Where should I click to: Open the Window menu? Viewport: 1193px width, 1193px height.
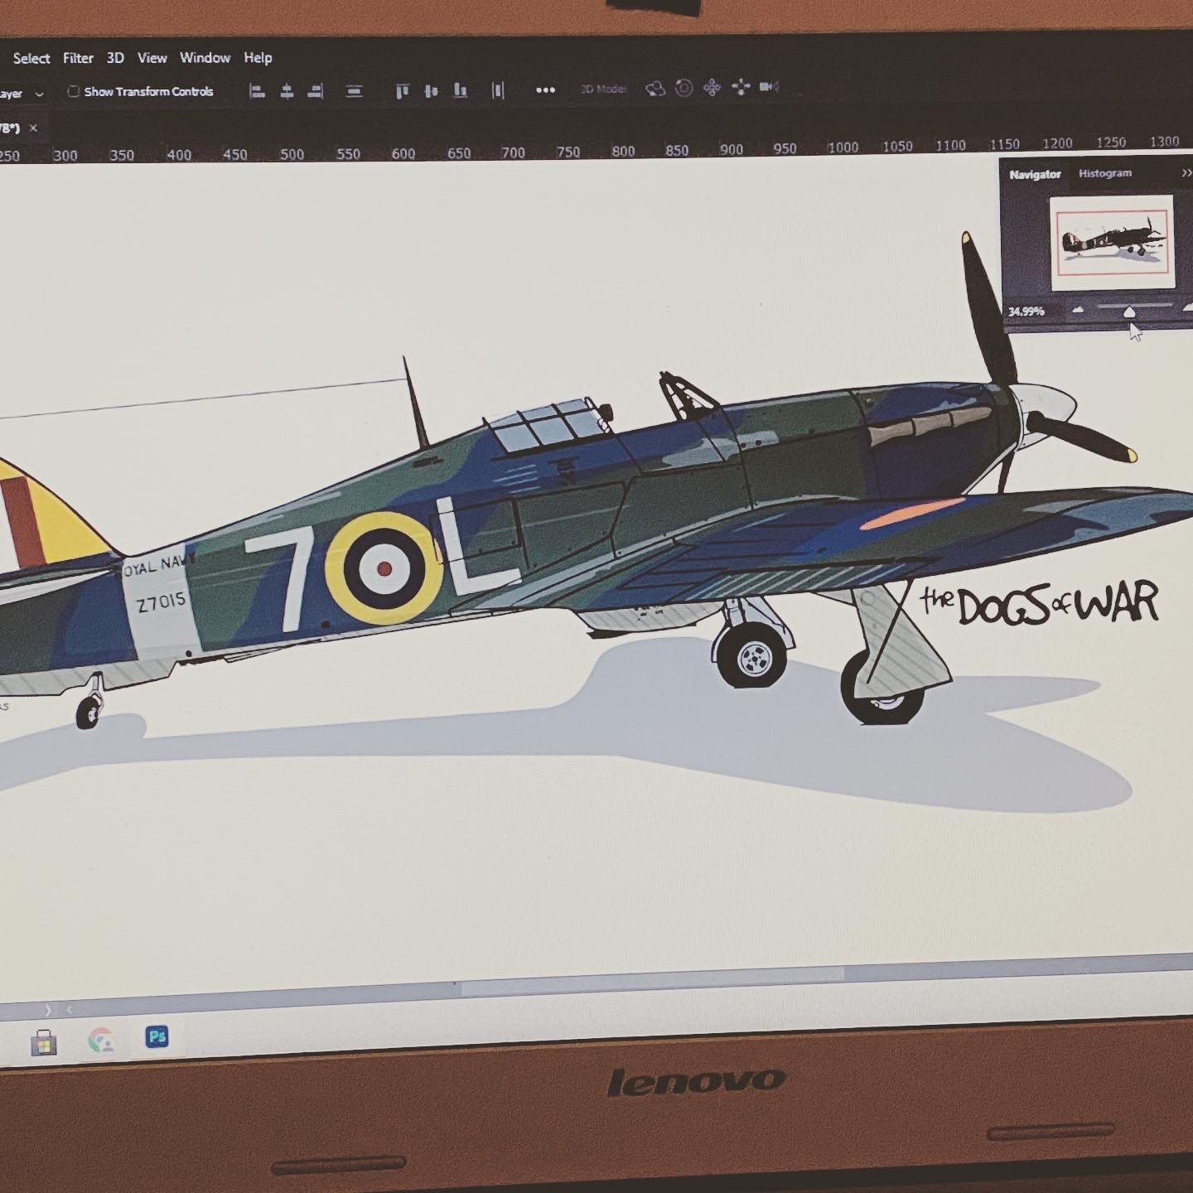(x=205, y=58)
